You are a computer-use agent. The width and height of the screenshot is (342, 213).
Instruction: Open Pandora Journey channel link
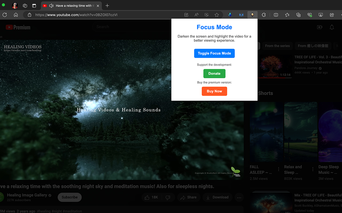[x=306, y=68]
